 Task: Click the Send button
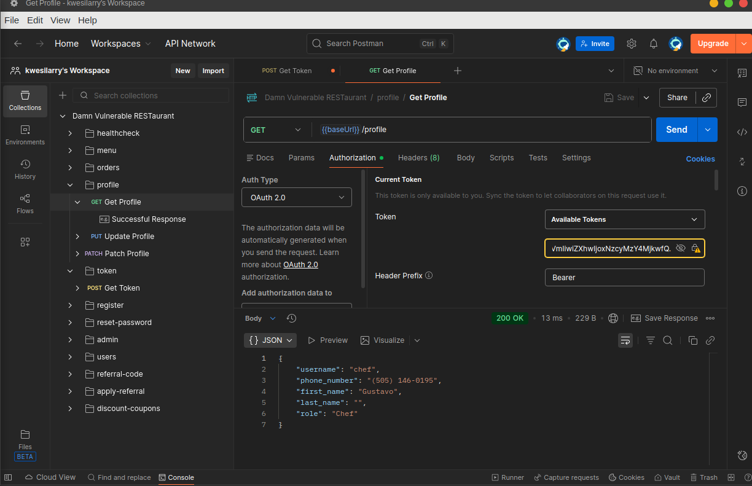pyautogui.click(x=676, y=130)
